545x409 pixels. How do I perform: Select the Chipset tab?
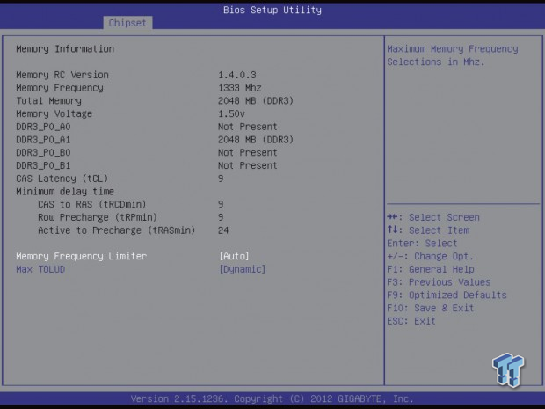[127, 23]
